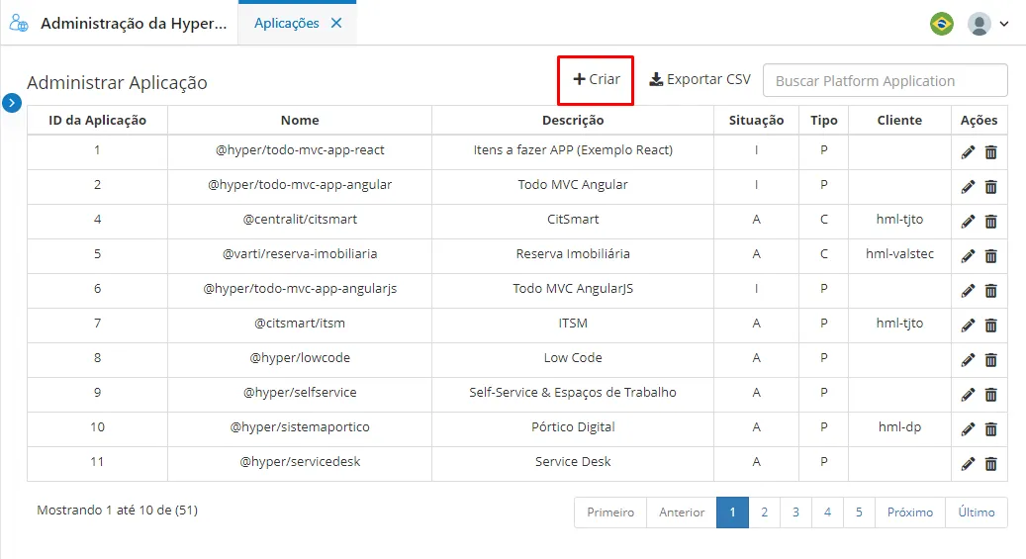Delete the @hyper/todo-mvc-app-angular row
The height and width of the screenshot is (559, 1026).
(990, 187)
